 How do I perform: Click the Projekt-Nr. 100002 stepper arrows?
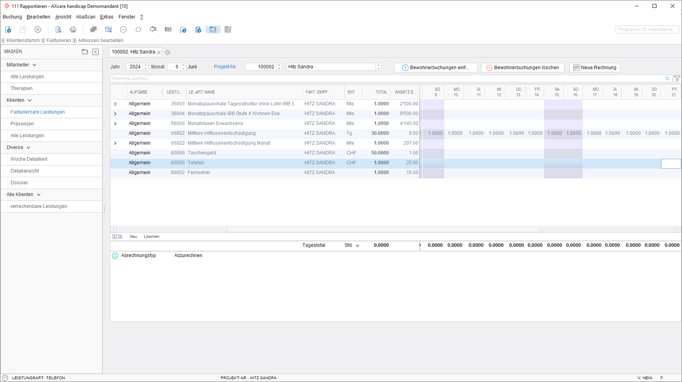tap(279, 67)
